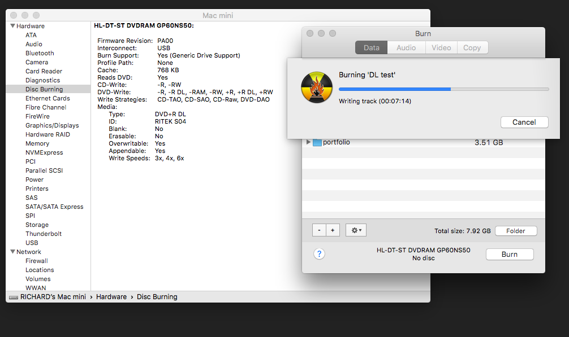The image size is (569, 337).
Task: Select NVMExpress in the sidebar
Action: (x=44, y=152)
